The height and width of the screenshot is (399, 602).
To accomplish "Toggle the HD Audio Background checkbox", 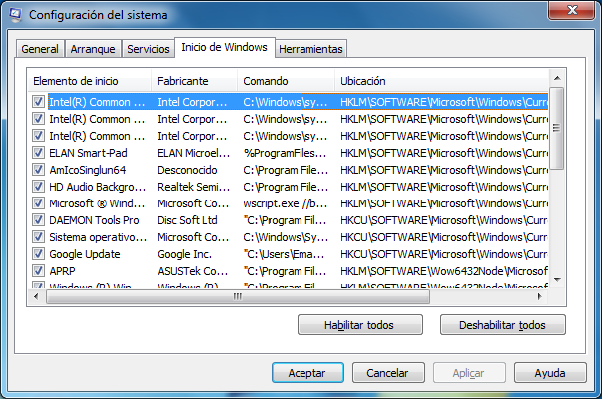I will click(38, 187).
